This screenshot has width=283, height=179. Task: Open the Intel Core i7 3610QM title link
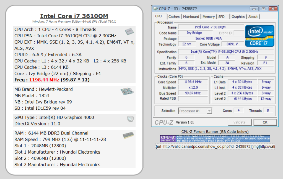pyautogui.click(x=74, y=16)
